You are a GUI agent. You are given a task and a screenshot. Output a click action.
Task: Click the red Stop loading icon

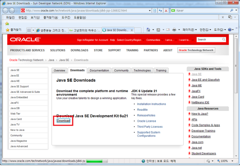tap(166, 11)
